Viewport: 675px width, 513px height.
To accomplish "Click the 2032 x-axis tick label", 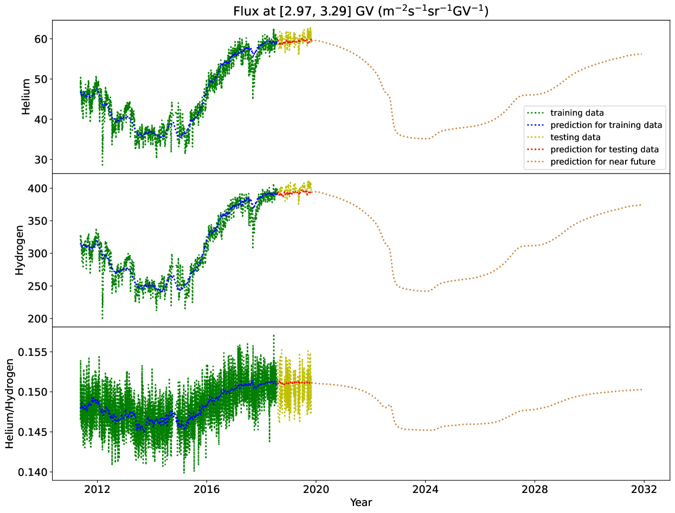I will coord(644,488).
